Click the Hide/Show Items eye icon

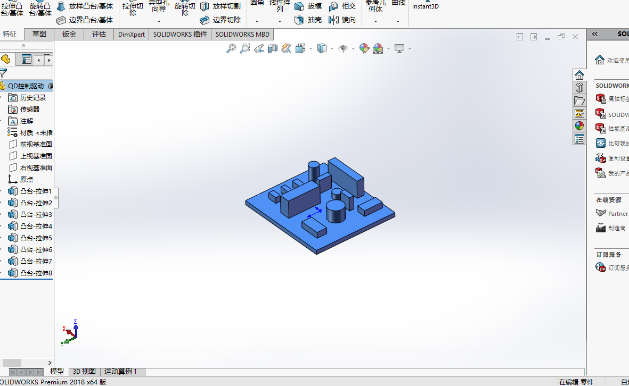coord(343,49)
